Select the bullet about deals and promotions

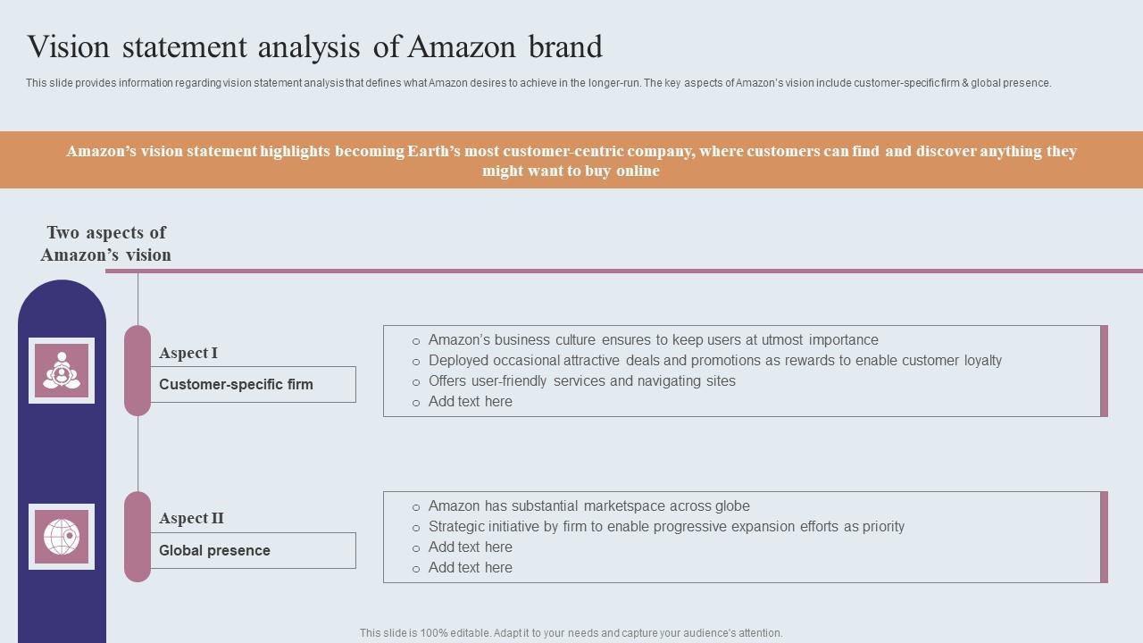(x=714, y=361)
